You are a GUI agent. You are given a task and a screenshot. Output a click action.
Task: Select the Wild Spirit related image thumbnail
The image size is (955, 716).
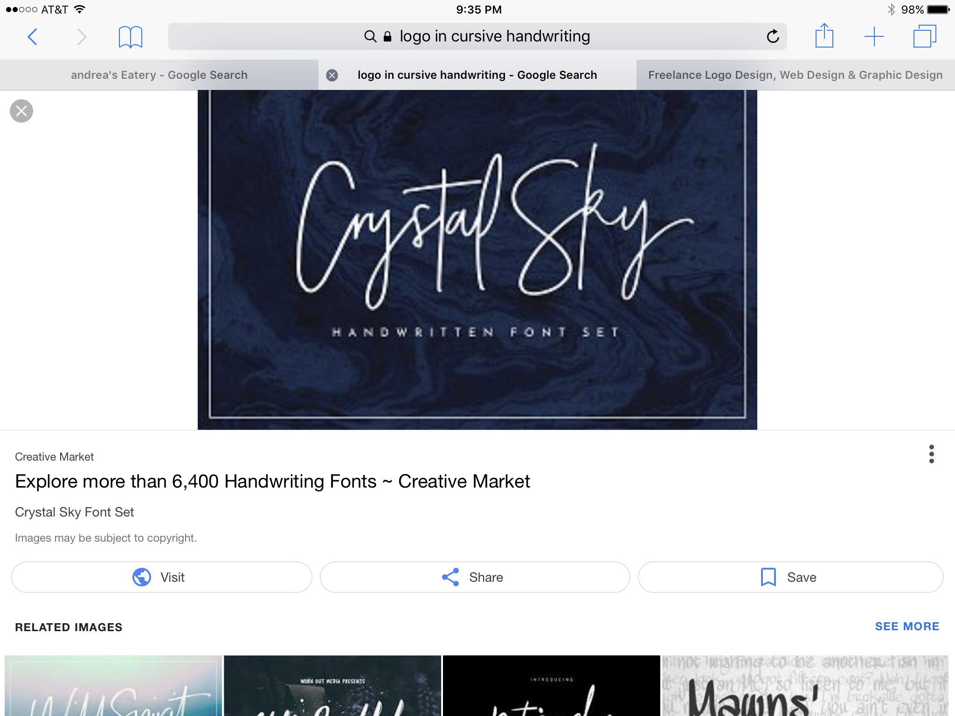[x=113, y=685]
